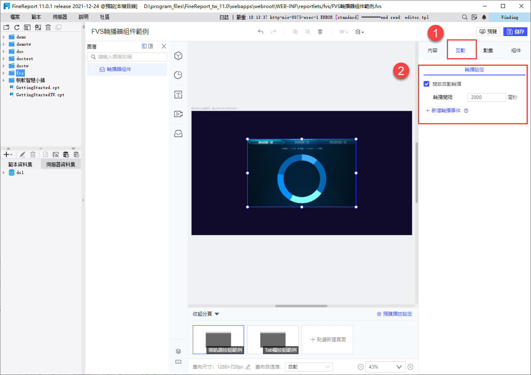
Task: Collapse the left file panel arrow
Action: coord(83,27)
